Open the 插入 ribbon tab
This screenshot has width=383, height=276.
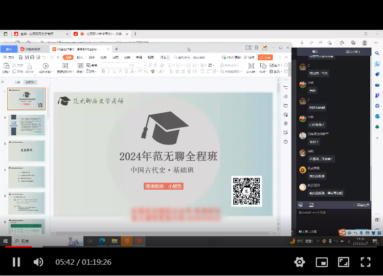[80, 57]
